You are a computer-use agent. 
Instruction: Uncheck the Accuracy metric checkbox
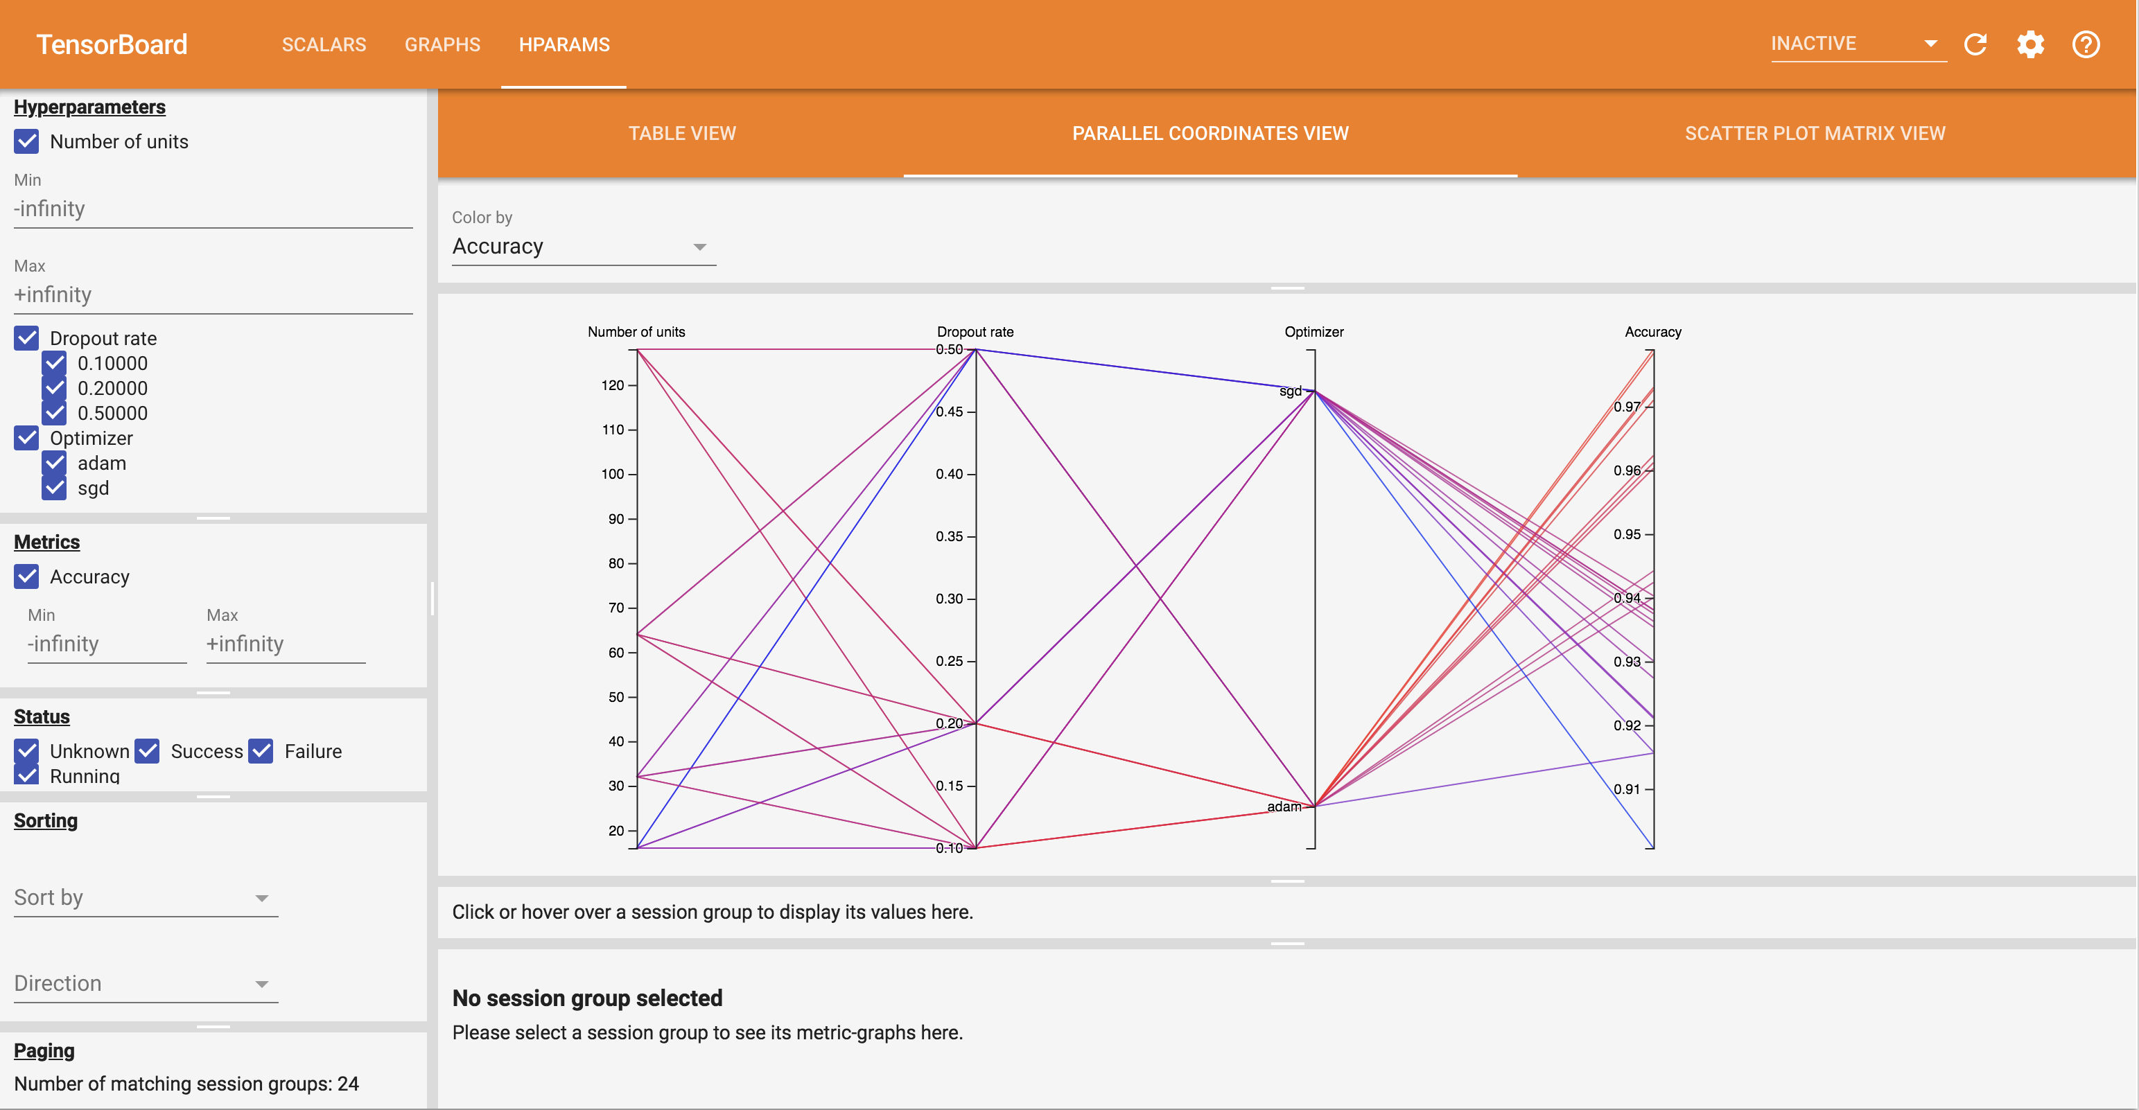pyautogui.click(x=26, y=576)
